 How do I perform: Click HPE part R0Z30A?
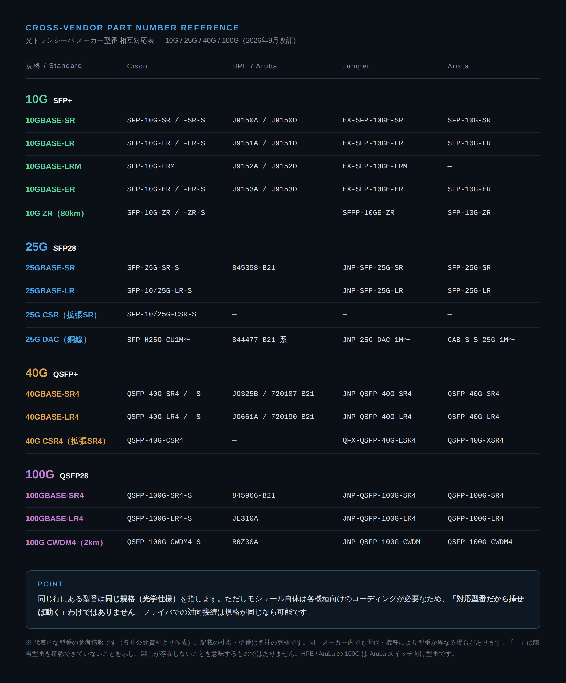pyautogui.click(x=245, y=542)
